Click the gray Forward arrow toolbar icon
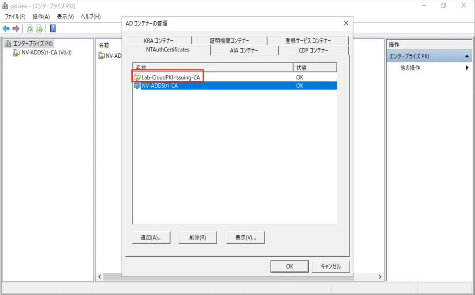Screen dimensions: 475x295 click(x=16, y=28)
